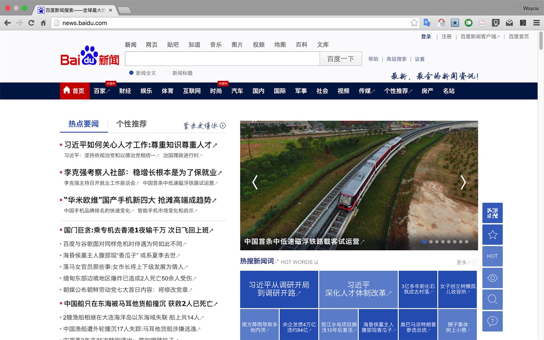Open new tab button in tab strip

coord(124,10)
